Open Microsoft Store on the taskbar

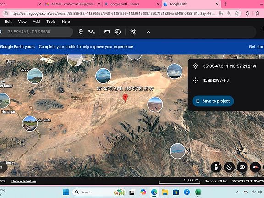[176, 192]
